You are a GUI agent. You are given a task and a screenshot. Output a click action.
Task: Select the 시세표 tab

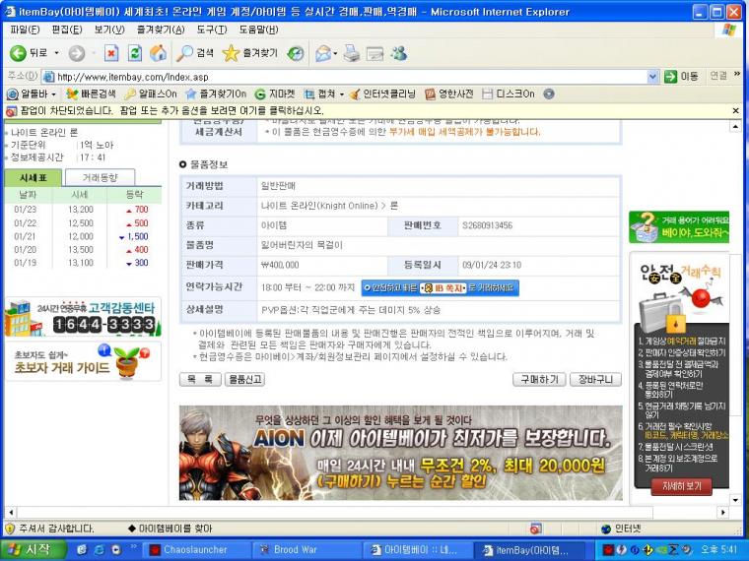34,178
